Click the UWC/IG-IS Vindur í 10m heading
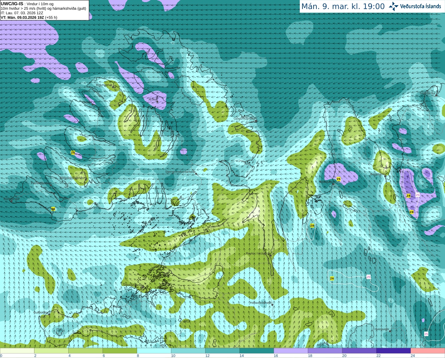This screenshot has width=445, height=358. click(x=27, y=4)
